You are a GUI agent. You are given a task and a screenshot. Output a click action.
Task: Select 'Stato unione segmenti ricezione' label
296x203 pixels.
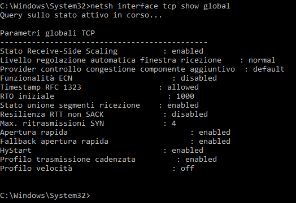pyautogui.click(x=70, y=105)
